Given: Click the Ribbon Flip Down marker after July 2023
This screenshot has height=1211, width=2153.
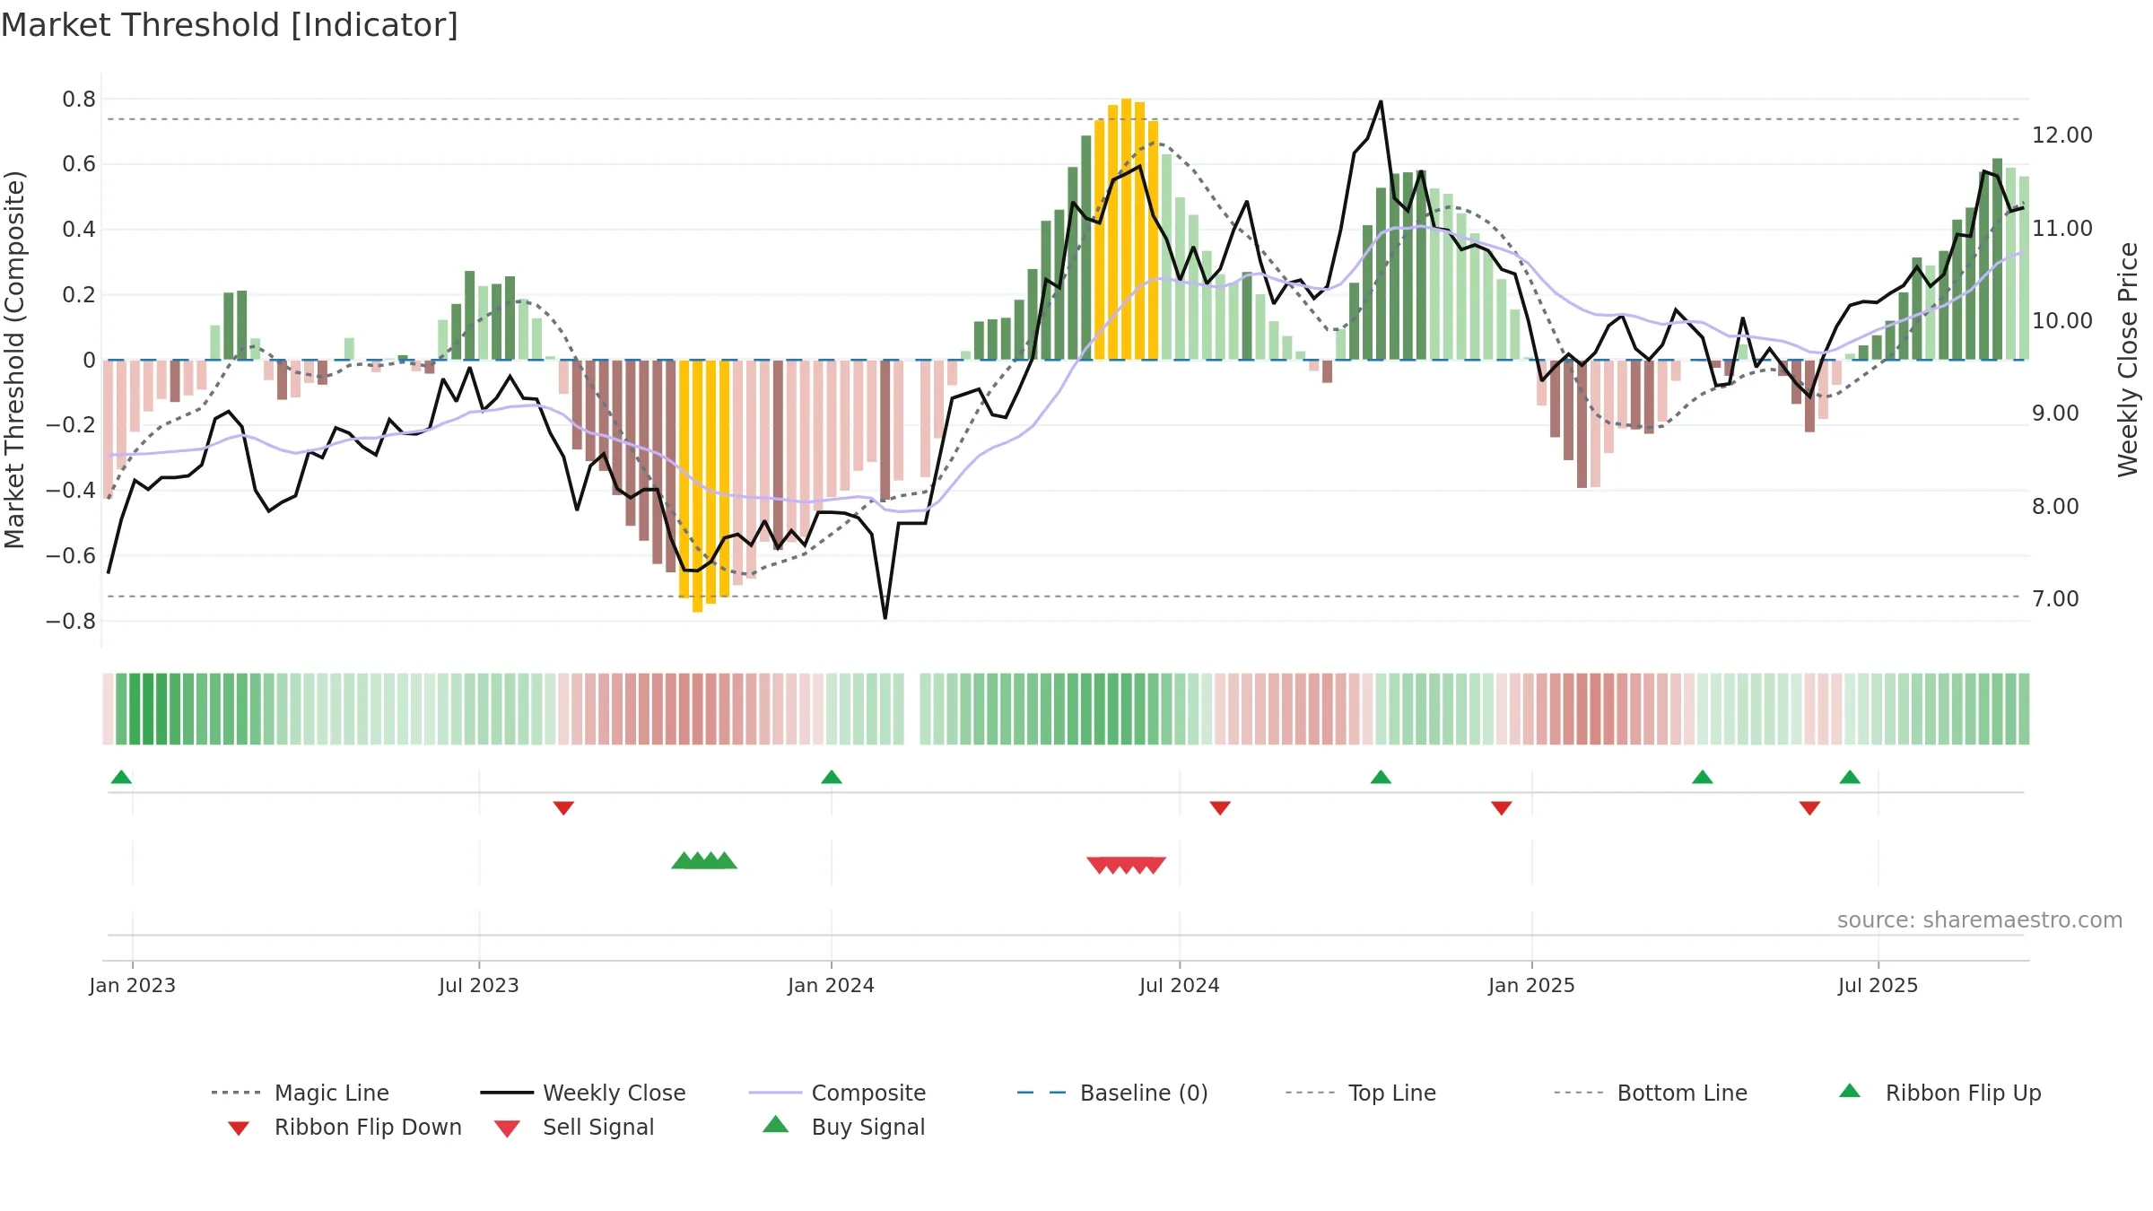Looking at the screenshot, I should [x=563, y=808].
